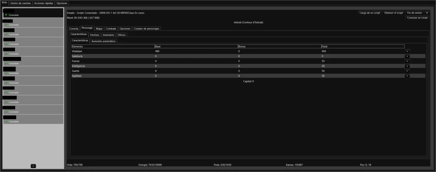
Task: Click the Pos 8,-18 status
Action: click(365, 165)
